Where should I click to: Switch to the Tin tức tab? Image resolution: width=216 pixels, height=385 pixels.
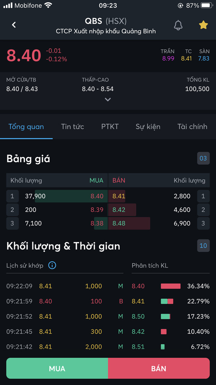click(72, 127)
